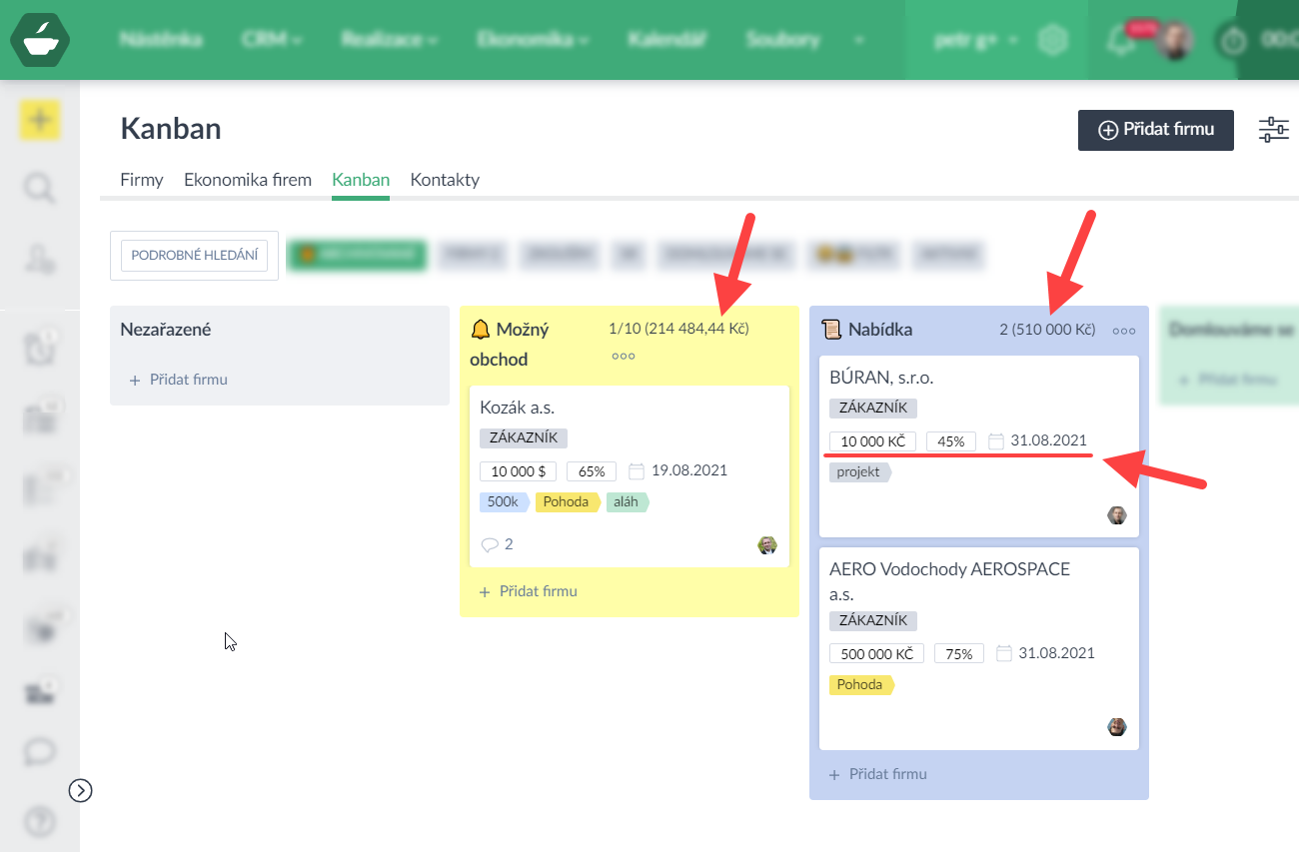Open the help question mark icon
1299x852 pixels.
point(40,822)
